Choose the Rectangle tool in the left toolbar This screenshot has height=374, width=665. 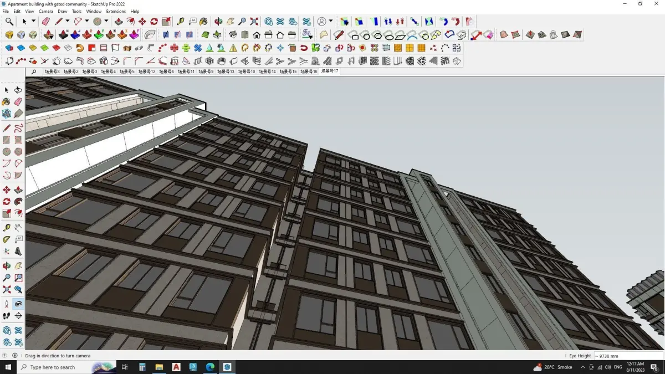7,140
